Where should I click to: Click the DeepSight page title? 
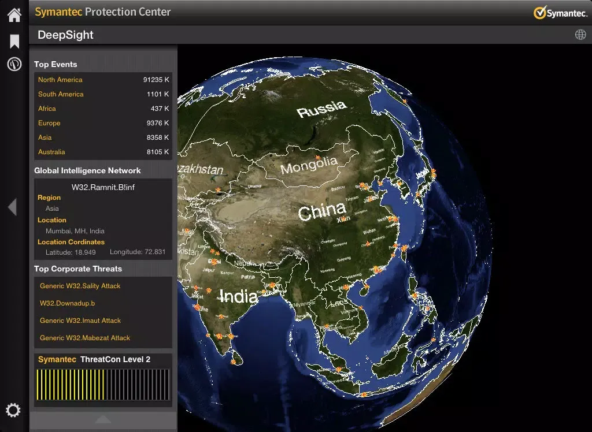click(x=65, y=35)
